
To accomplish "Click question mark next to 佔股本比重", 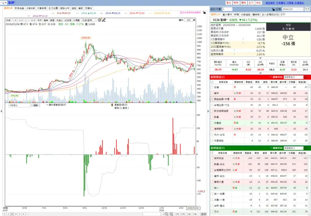I will pyautogui.click(x=234, y=50).
